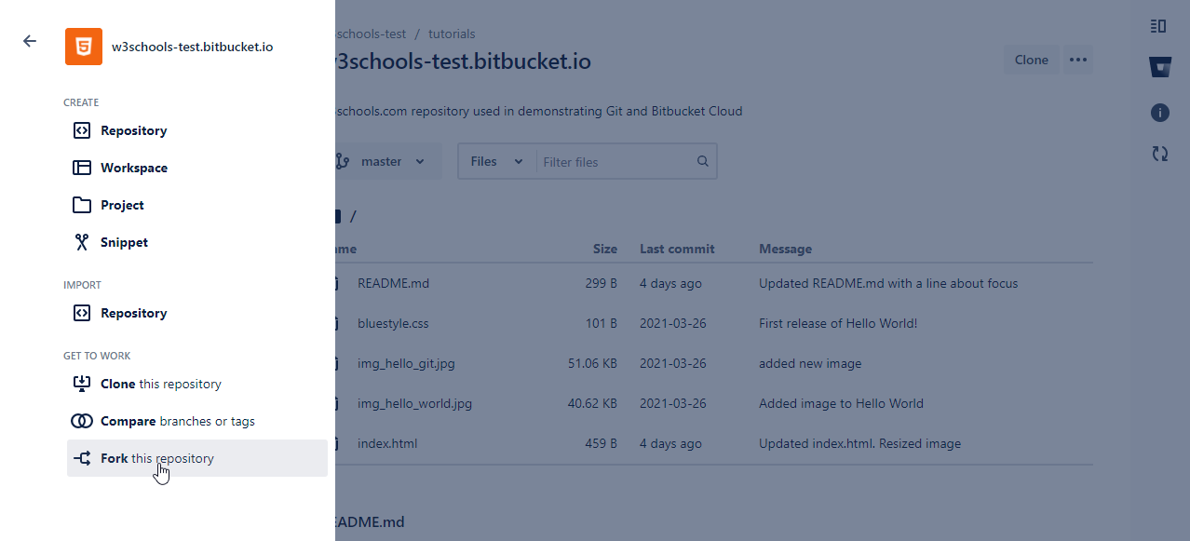Click the Filter files input field
The width and height of the screenshot is (1190, 541).
pyautogui.click(x=615, y=162)
